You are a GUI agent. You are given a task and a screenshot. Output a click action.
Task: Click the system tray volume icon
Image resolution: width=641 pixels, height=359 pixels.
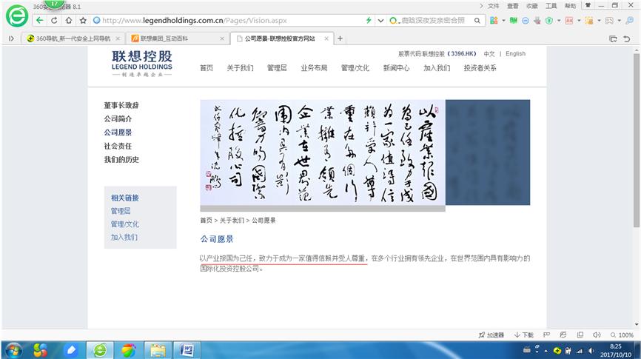(591, 350)
